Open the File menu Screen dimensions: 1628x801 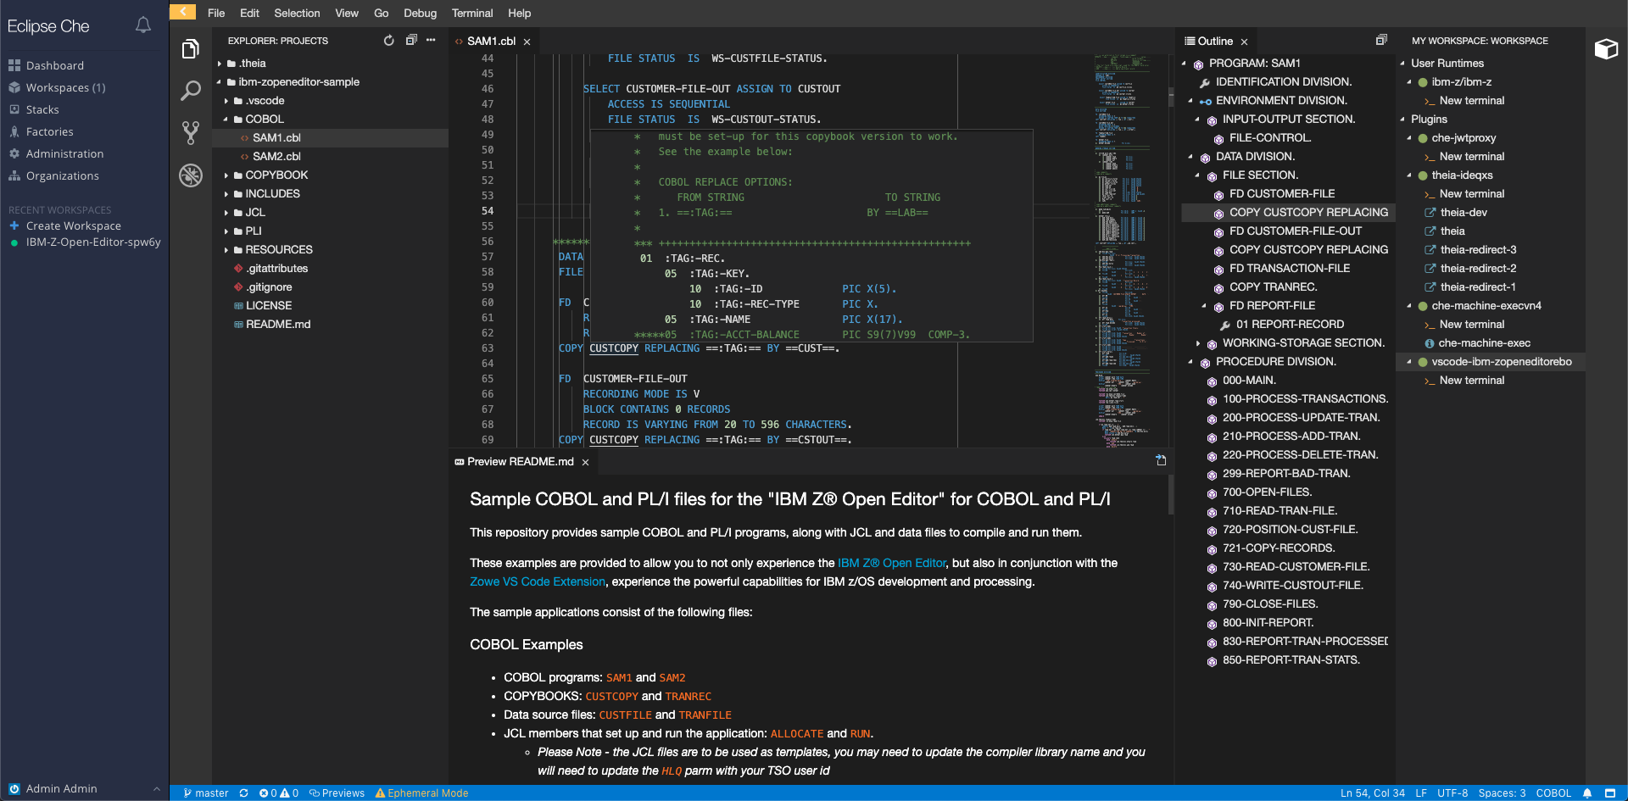[x=216, y=13]
